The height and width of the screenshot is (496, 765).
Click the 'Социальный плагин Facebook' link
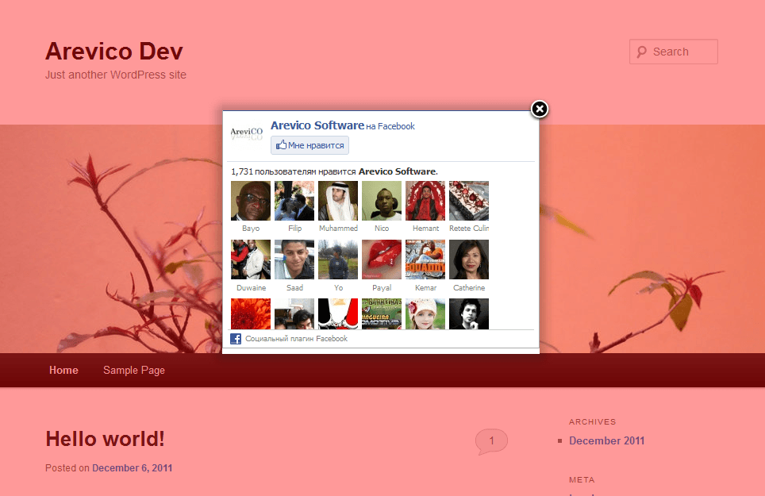click(x=296, y=338)
